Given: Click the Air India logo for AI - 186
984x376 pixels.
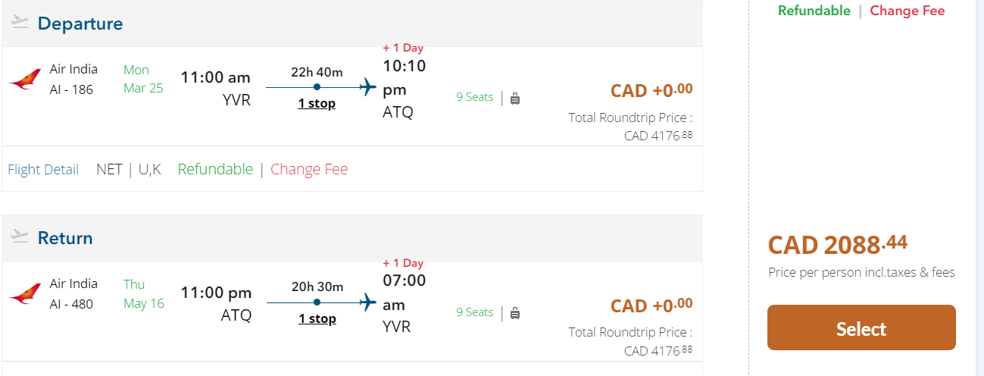Looking at the screenshot, I should 25,80.
